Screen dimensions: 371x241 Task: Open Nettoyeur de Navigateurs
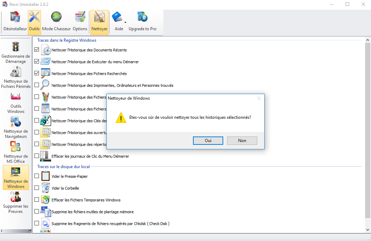tap(16, 127)
